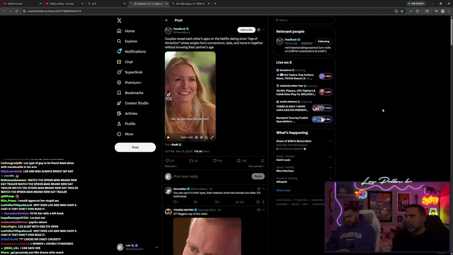
Task: Click the white Post button
Action: pyautogui.click(x=135, y=147)
